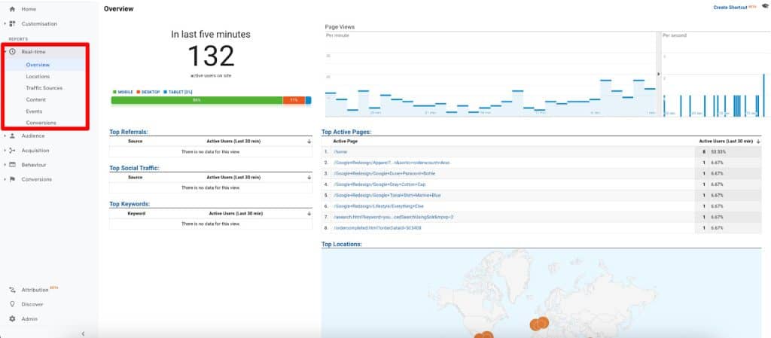Open the Home menu item

[x=29, y=9]
